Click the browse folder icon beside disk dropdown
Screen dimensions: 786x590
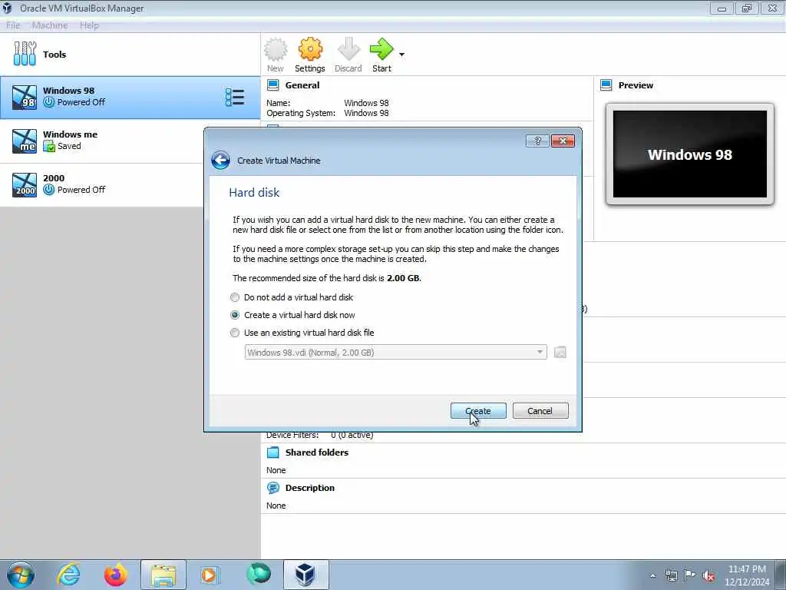[560, 352]
